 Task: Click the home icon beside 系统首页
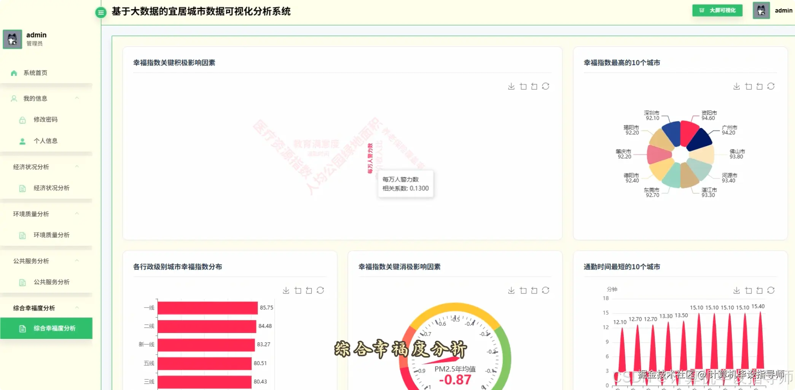click(x=14, y=73)
